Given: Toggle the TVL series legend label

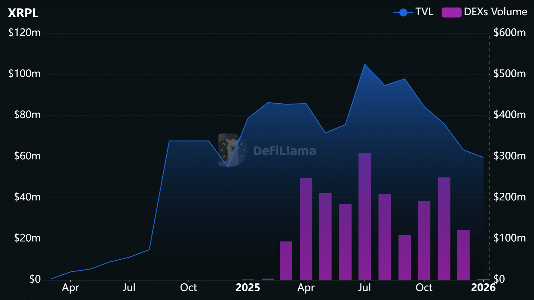Looking at the screenshot, I should pyautogui.click(x=424, y=12).
